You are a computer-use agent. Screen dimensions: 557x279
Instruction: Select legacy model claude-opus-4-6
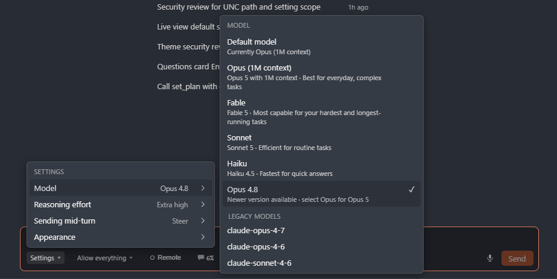(x=322, y=246)
